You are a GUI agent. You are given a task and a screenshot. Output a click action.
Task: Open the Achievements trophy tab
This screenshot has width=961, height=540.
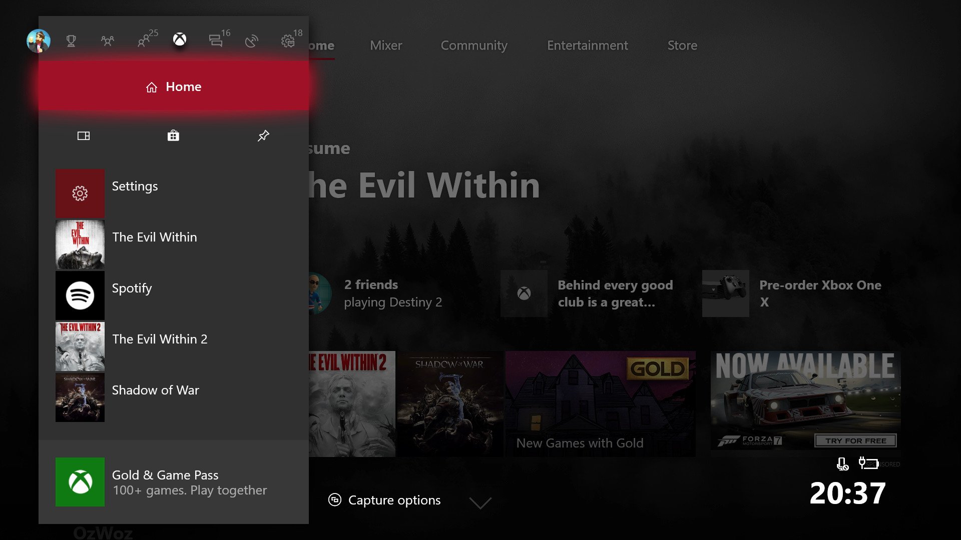point(71,40)
